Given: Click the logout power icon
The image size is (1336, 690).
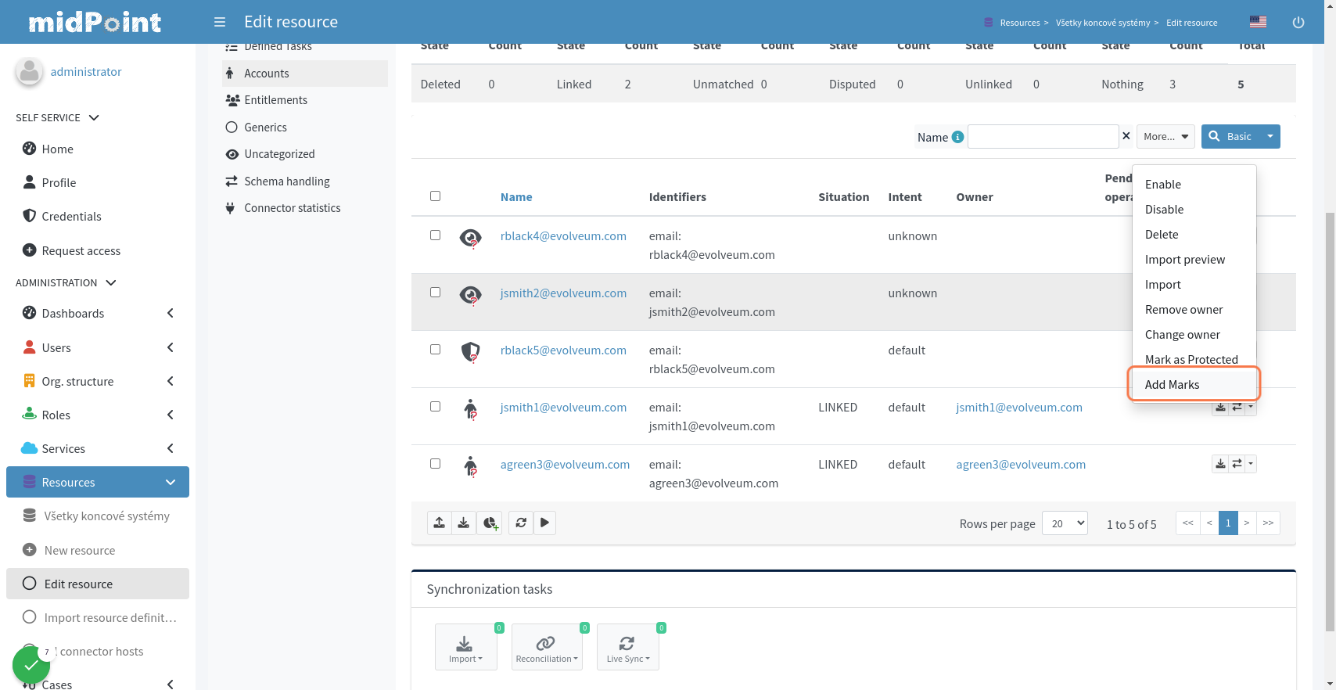Looking at the screenshot, I should tap(1298, 23).
